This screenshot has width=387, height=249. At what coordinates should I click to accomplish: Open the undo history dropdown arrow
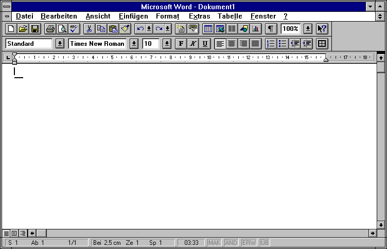(149, 29)
